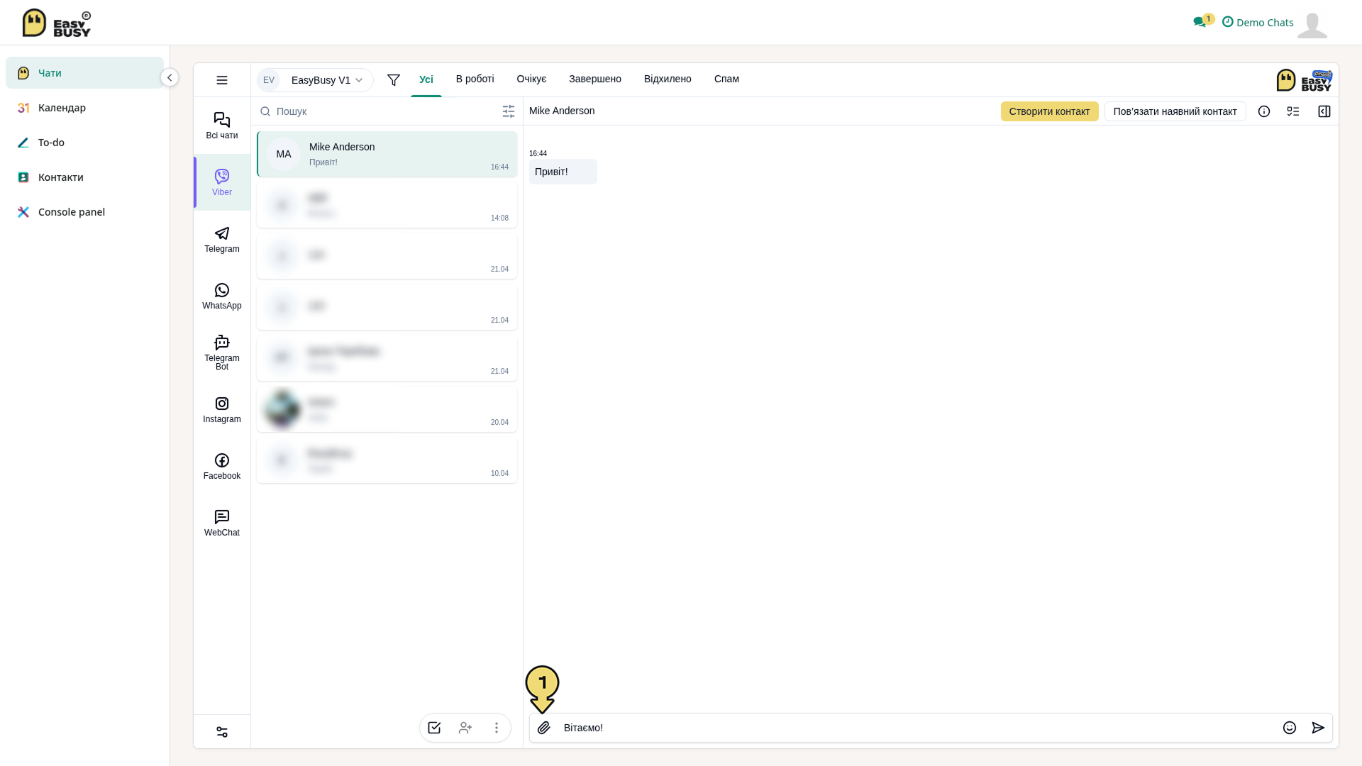Open the WebChat channel

(222, 523)
